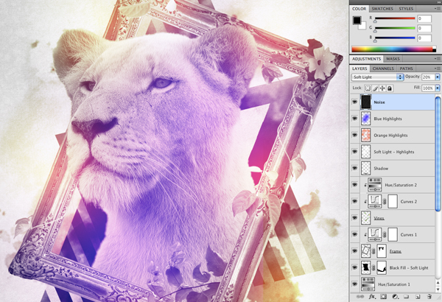Lock layer position
Screen dimensions: 442x302
click(x=382, y=88)
